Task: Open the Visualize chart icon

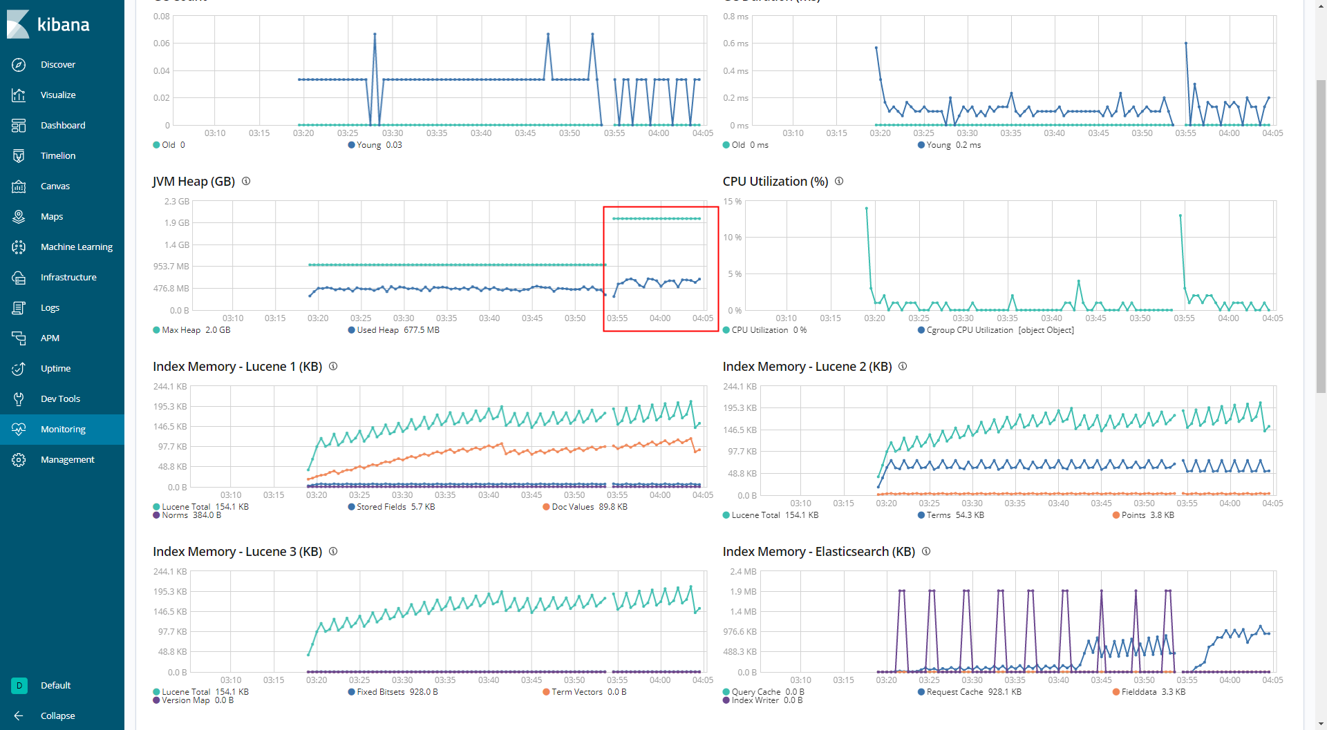Action: [x=19, y=95]
